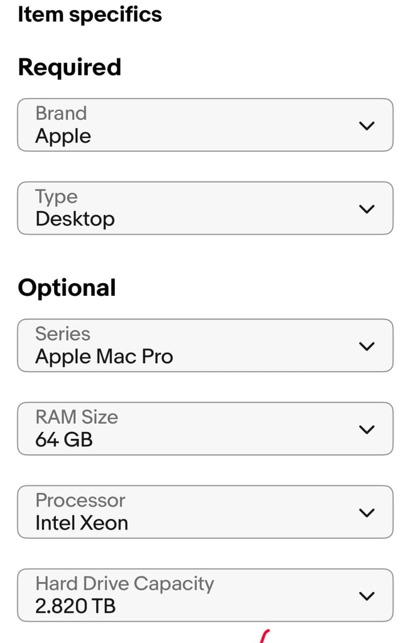Click chevron arrow in Hard Drive Capacity field
407x643 pixels.
click(366, 596)
